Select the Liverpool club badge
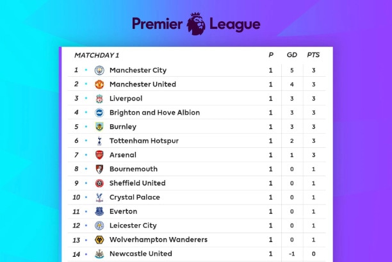 99,99
